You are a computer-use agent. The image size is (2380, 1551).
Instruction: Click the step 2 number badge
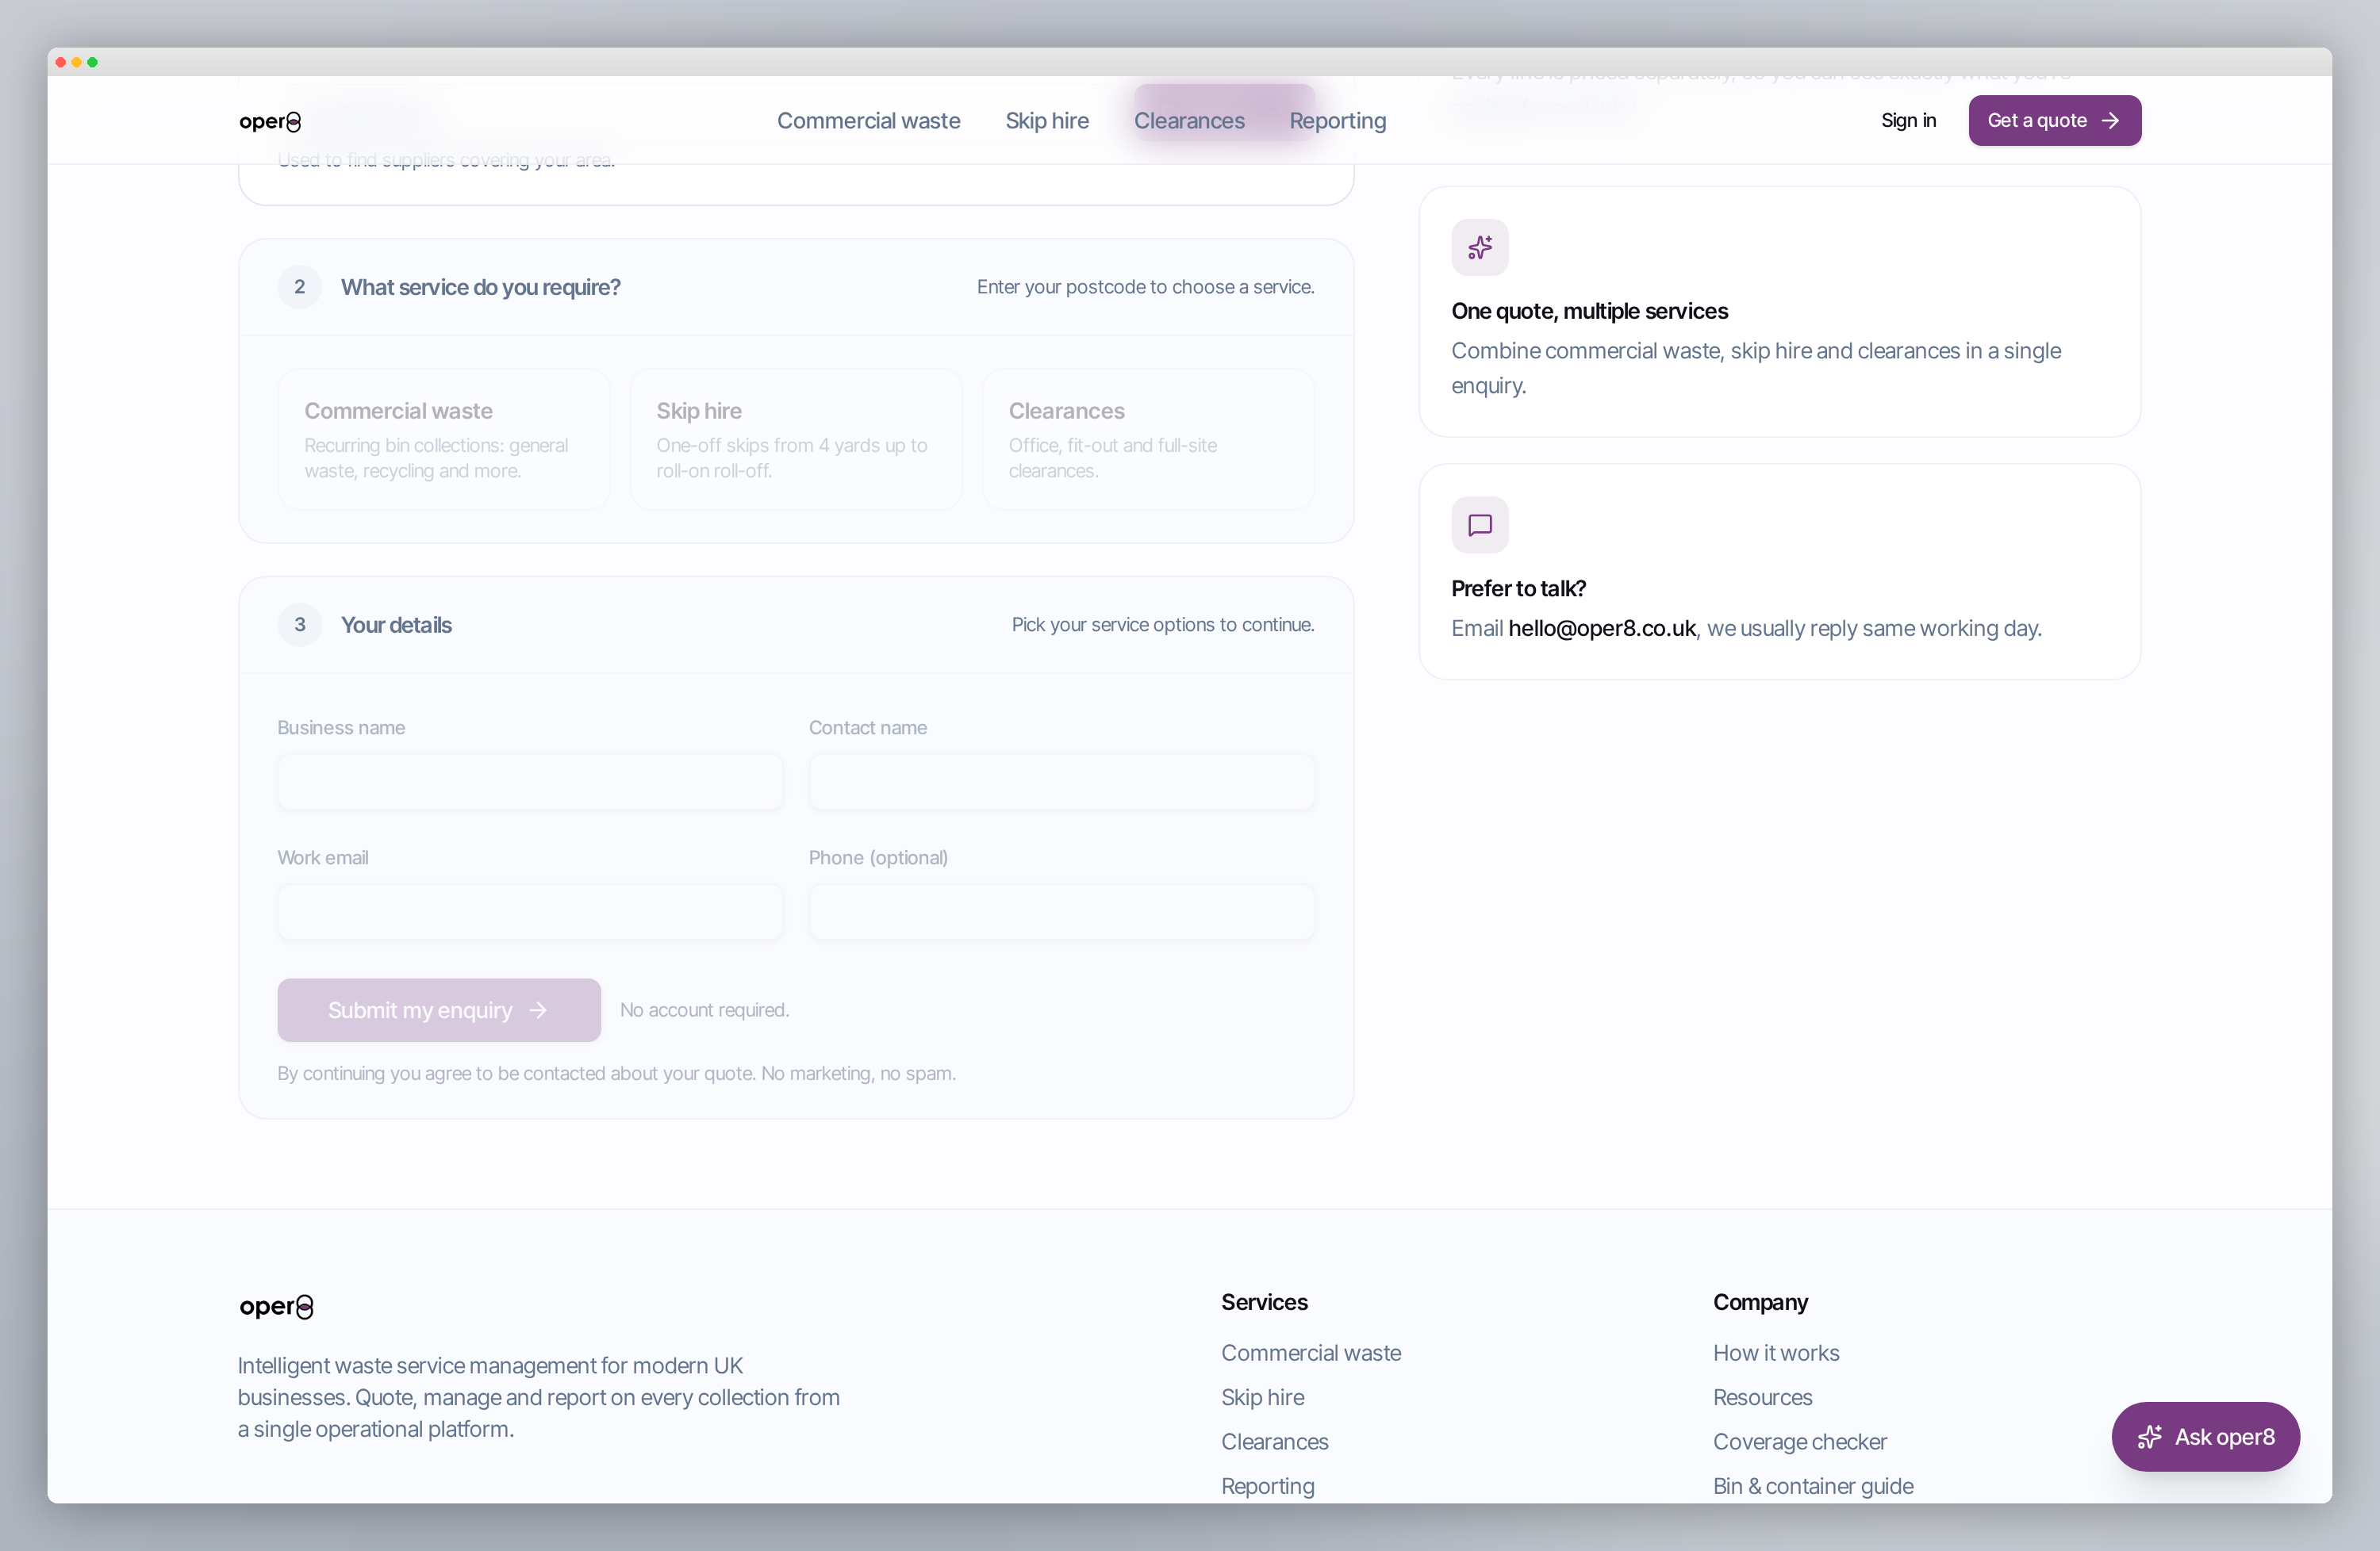pyautogui.click(x=299, y=287)
